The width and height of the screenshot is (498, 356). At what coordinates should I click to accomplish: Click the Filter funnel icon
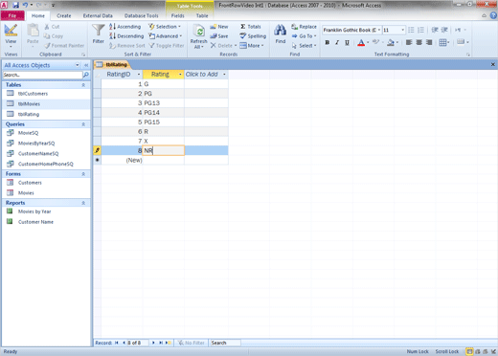coord(99,30)
